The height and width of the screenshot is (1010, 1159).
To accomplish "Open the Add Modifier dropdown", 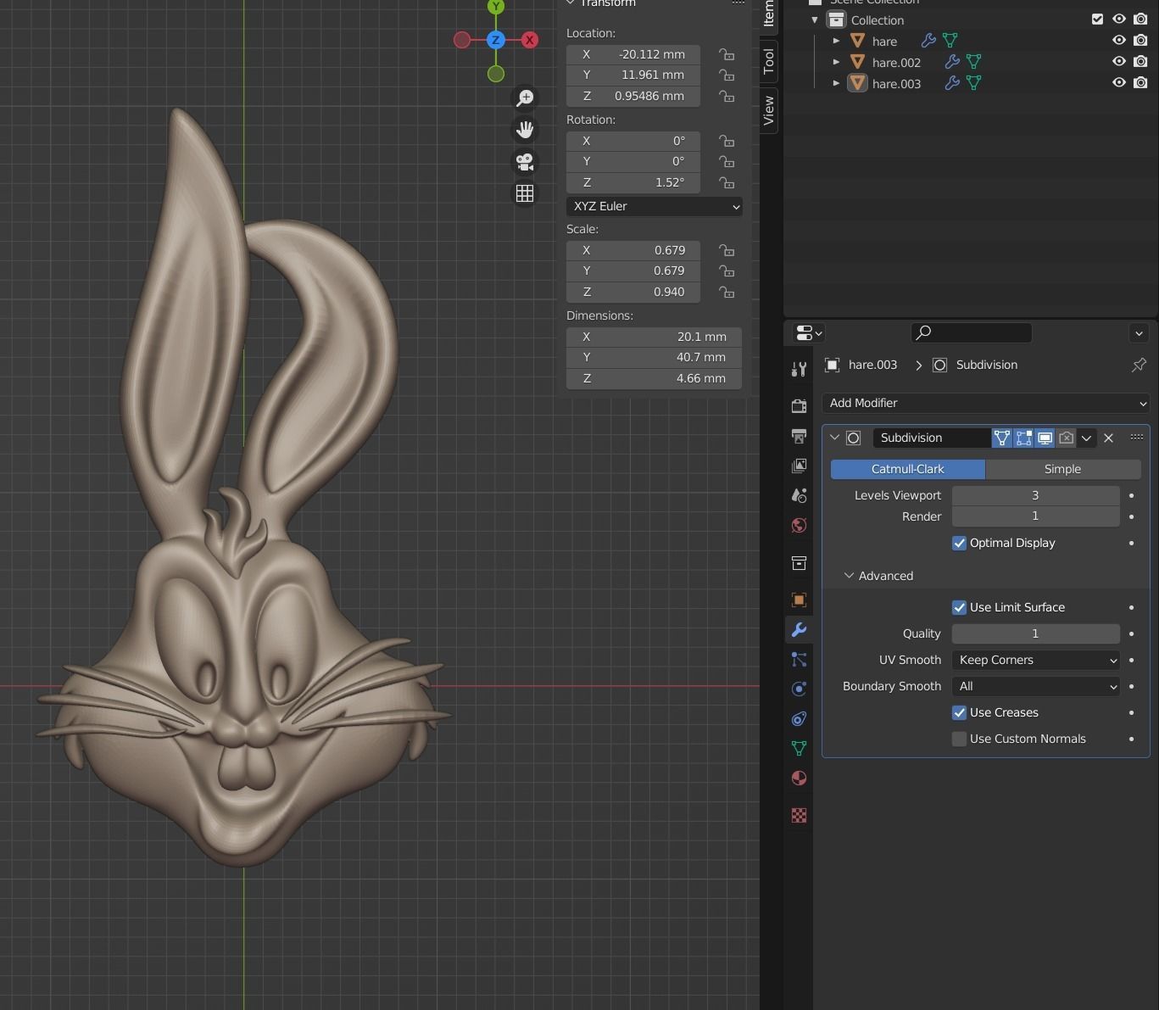I will coord(985,403).
